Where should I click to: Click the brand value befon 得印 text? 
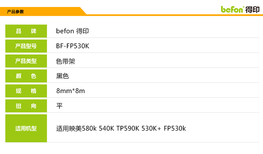click(72, 31)
